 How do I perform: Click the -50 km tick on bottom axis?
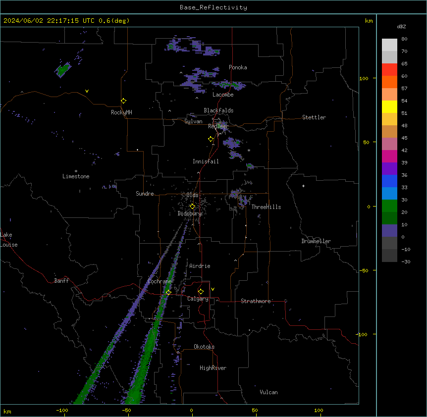coord(126,410)
